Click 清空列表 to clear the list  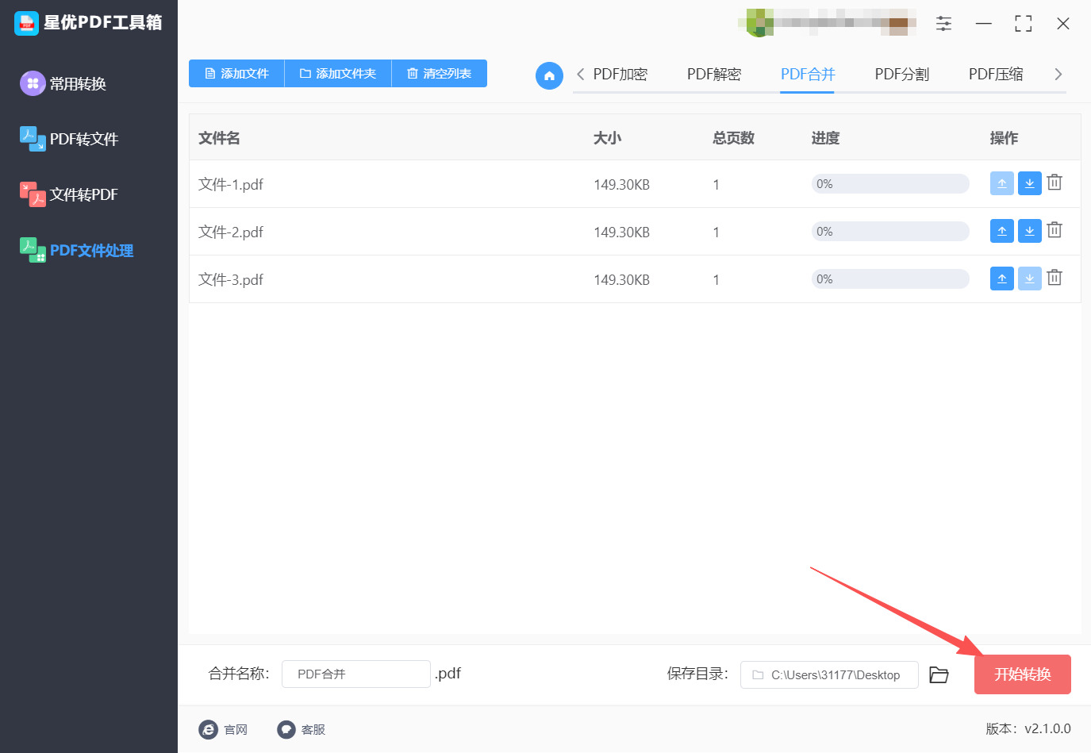(440, 73)
